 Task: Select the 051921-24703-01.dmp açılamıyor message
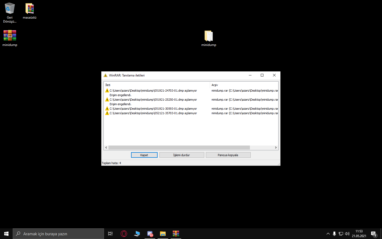point(153,91)
